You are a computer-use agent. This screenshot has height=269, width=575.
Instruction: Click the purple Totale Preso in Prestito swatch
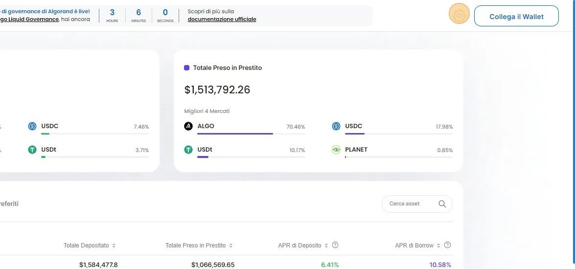pyautogui.click(x=186, y=68)
